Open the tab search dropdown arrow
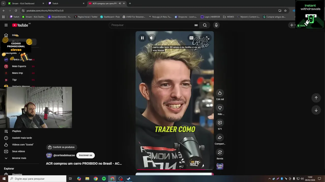The width and height of the screenshot is (325, 182). (3, 4)
